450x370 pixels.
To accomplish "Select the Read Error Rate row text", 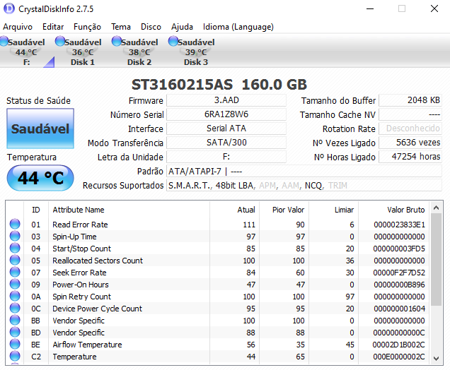I will [80, 225].
